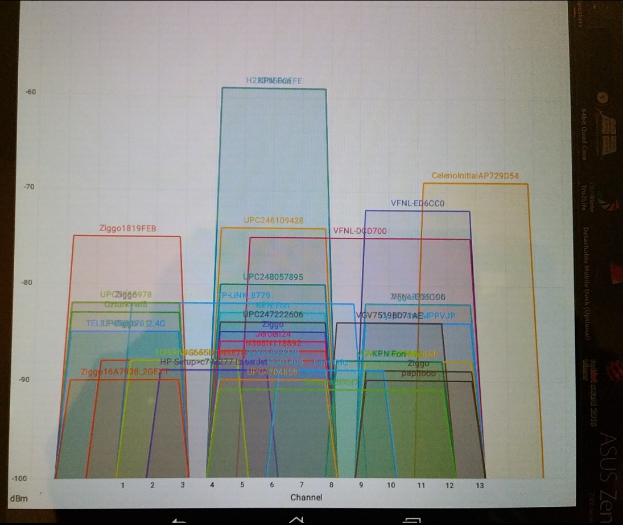
Task: Tap channel 1 on the channel axis
Action: pyautogui.click(x=123, y=485)
